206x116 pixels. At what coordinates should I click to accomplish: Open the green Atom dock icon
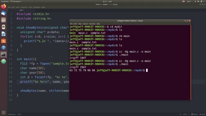[x=4, y=62]
